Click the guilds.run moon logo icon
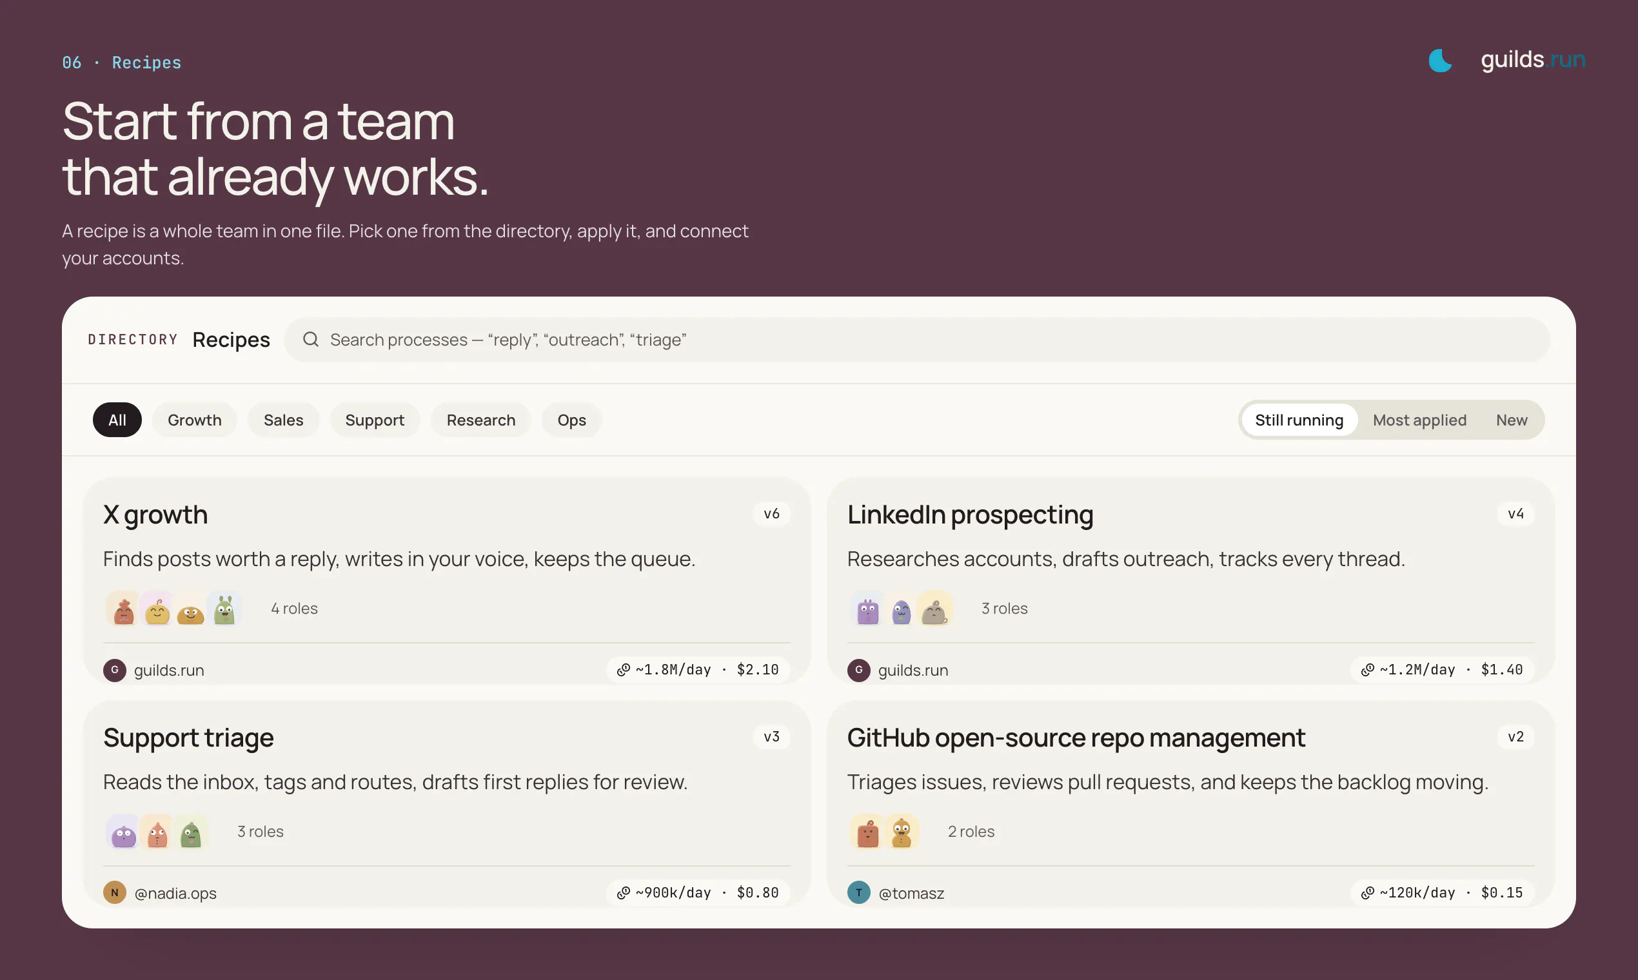1638x980 pixels. 1440,60
